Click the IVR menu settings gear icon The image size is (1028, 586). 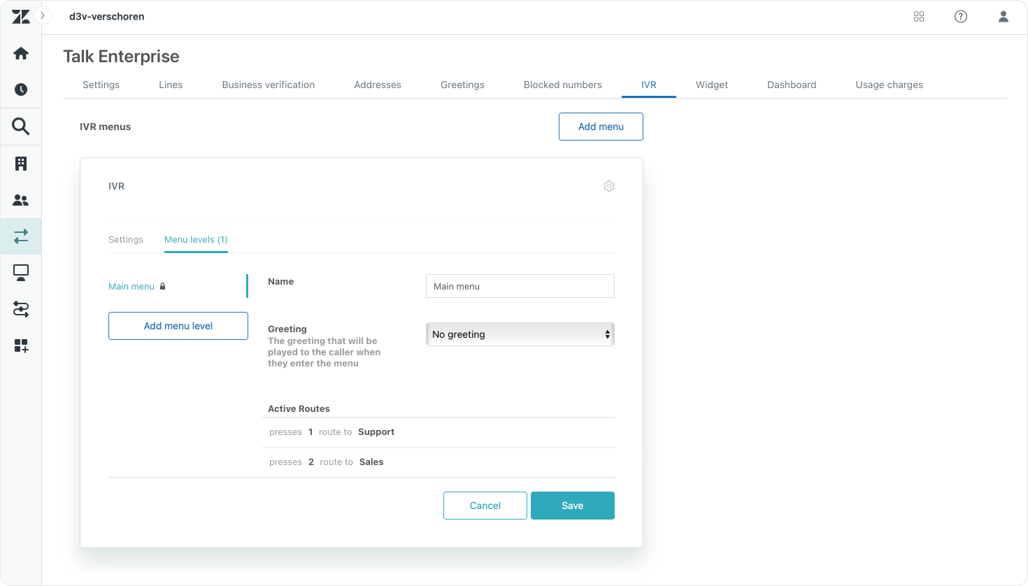609,186
